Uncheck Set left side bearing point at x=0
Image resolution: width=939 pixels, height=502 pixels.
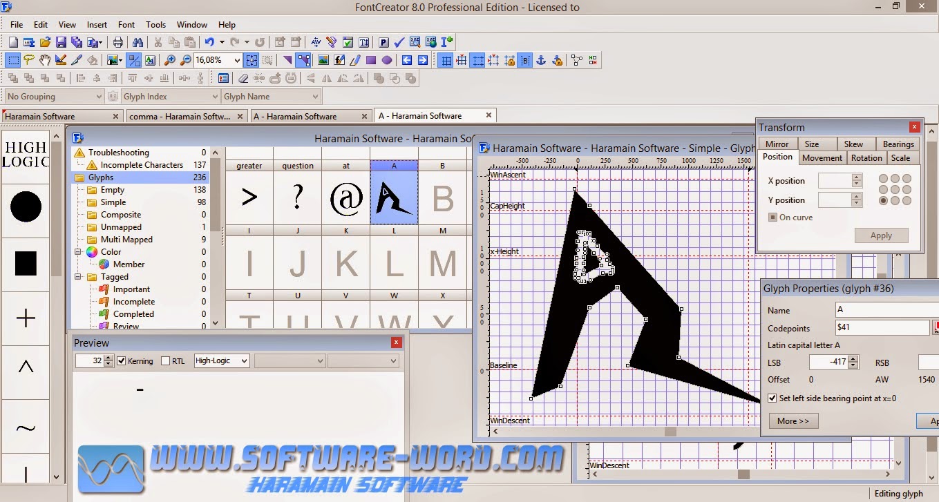[772, 398]
